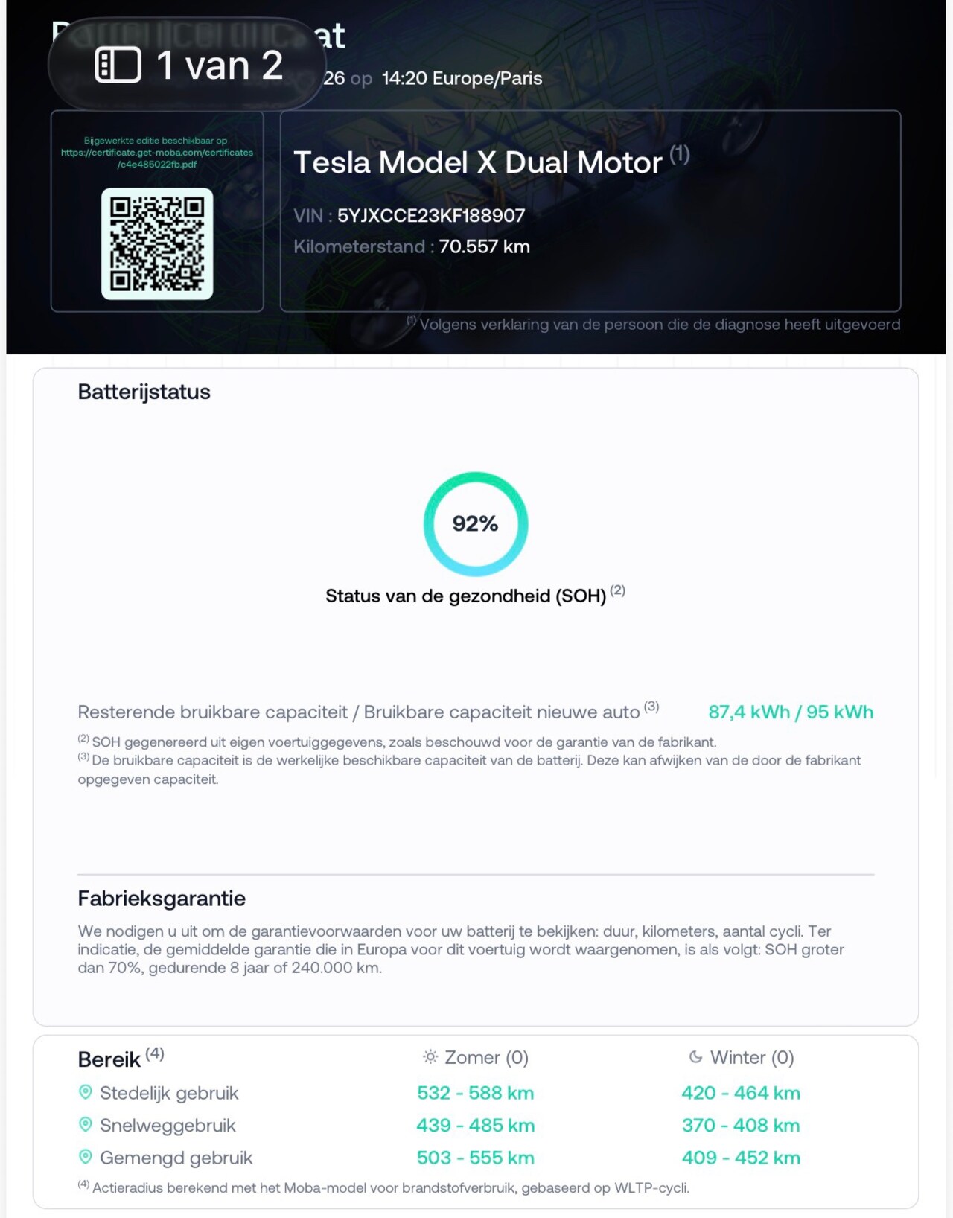Image resolution: width=953 pixels, height=1218 pixels.
Task: Click the Fabrieksgarantie heading
Action: (162, 899)
